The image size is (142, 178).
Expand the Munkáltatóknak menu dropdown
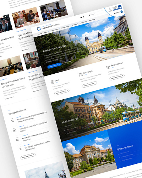[x=55, y=30]
